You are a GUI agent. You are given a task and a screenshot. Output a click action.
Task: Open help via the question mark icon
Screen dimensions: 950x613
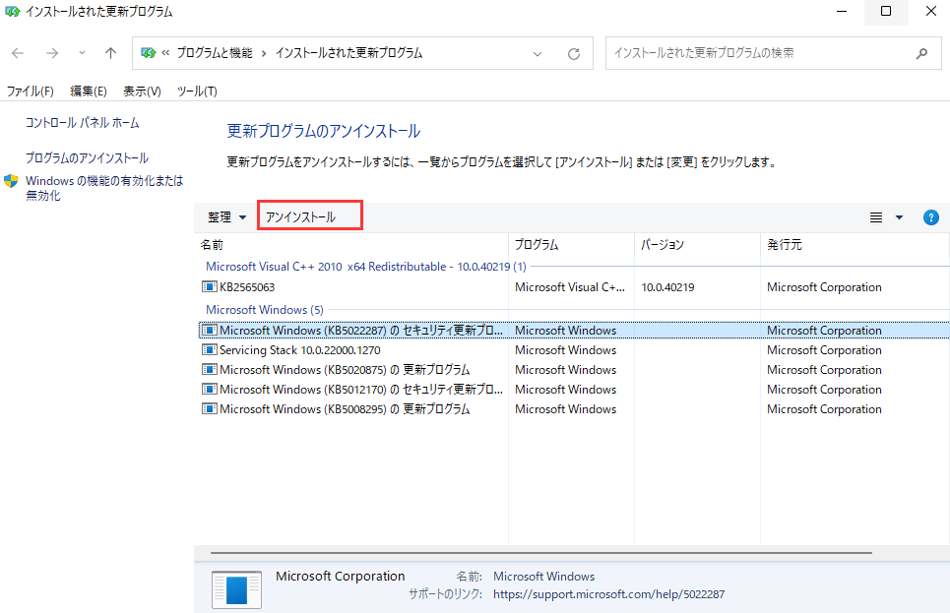930,216
